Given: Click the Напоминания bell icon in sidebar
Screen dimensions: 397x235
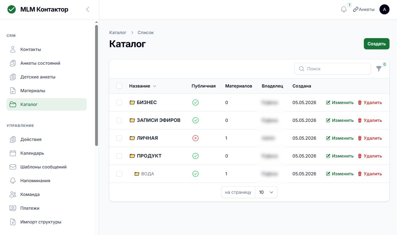Looking at the screenshot, I should click(13, 181).
